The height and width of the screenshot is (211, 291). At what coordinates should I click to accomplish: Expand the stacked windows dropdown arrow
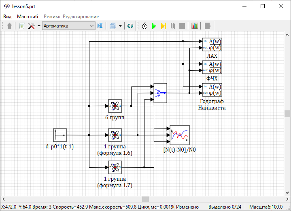(x=121, y=26)
